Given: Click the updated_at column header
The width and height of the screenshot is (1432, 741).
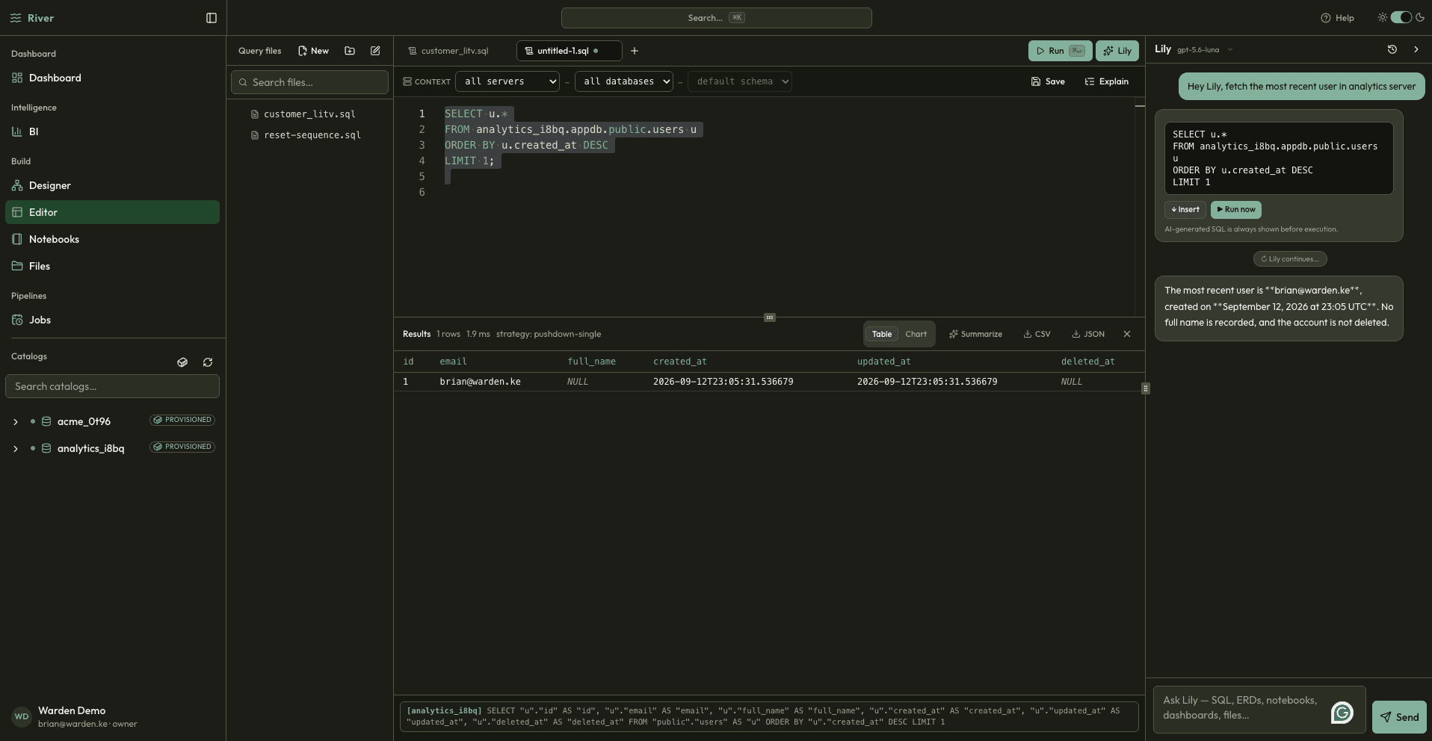Looking at the screenshot, I should pyautogui.click(x=884, y=362).
